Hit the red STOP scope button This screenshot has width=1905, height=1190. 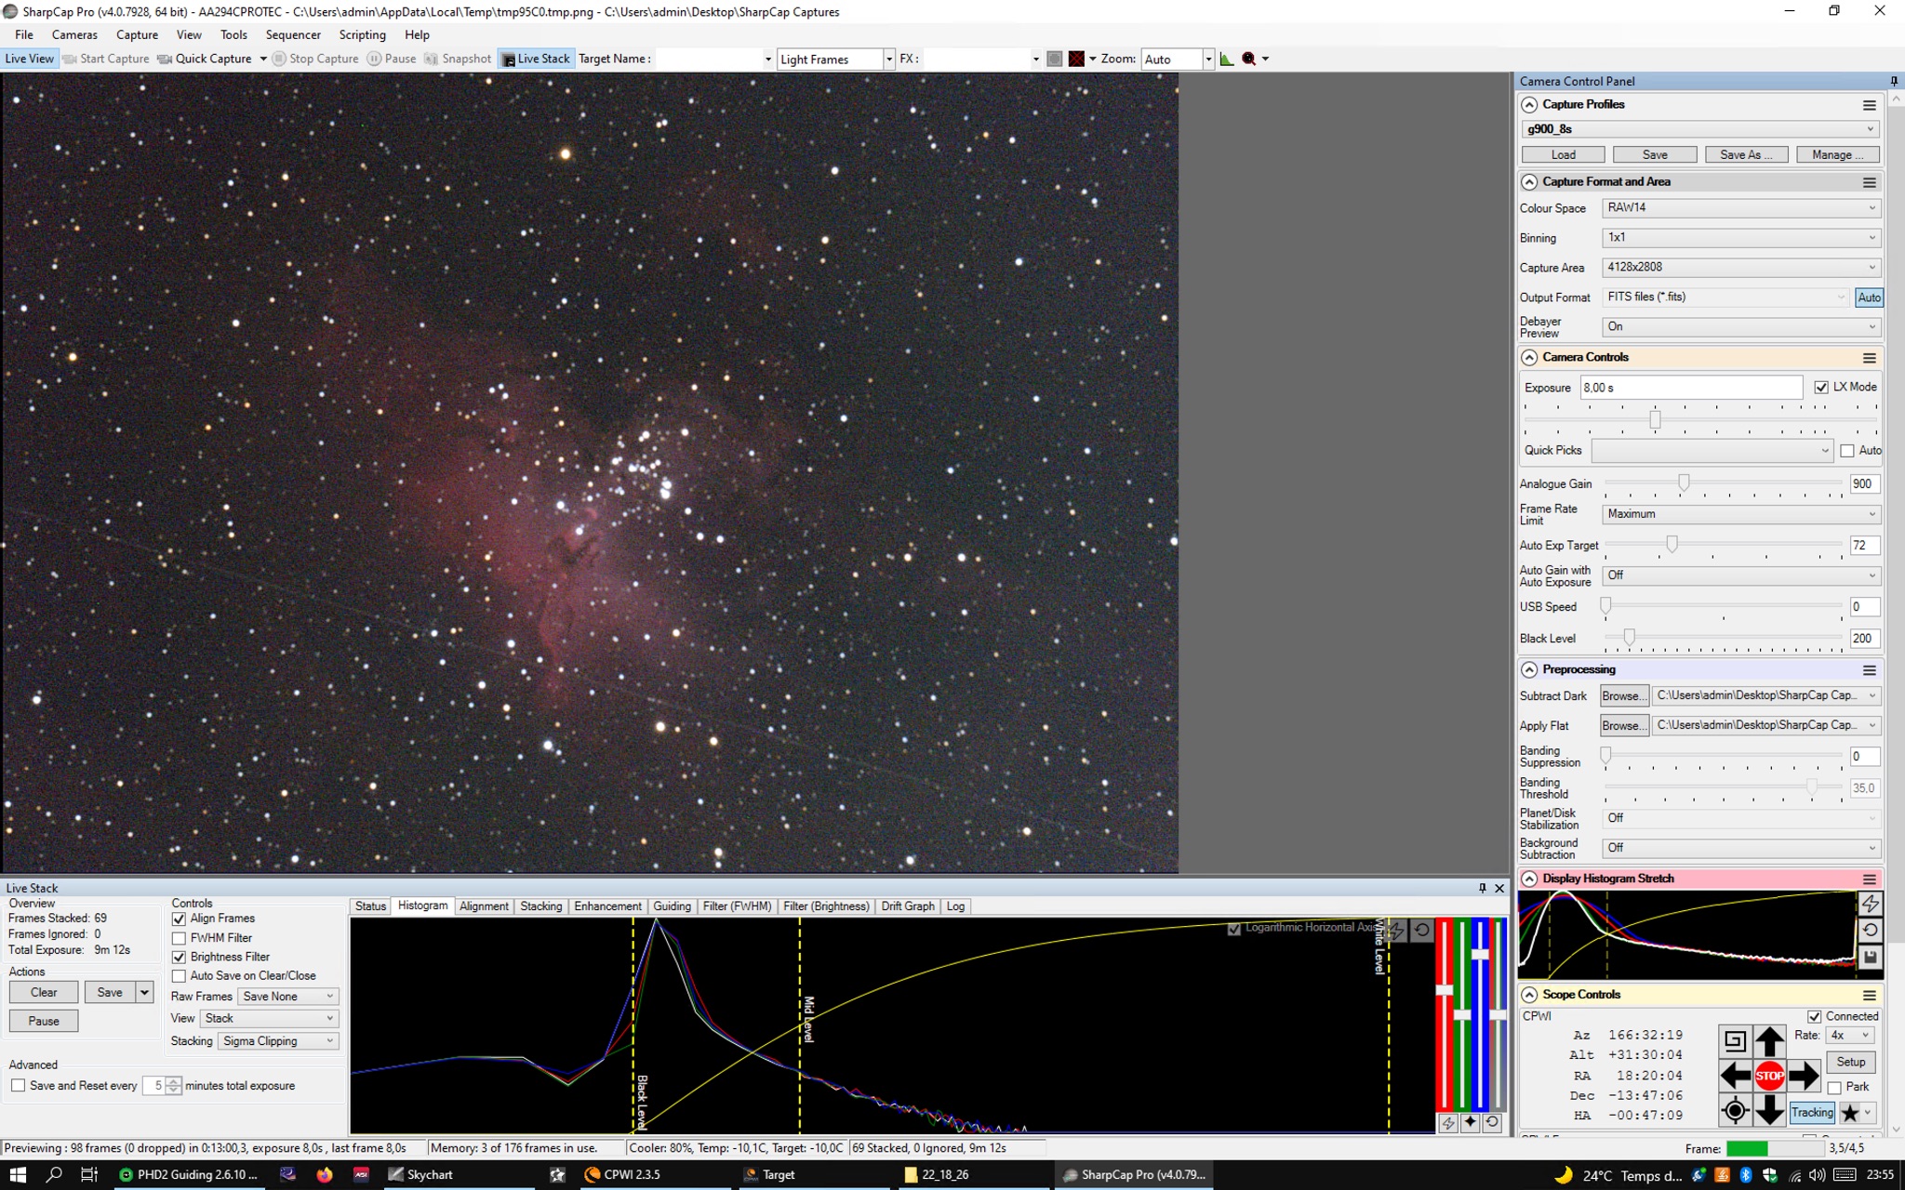(x=1769, y=1076)
